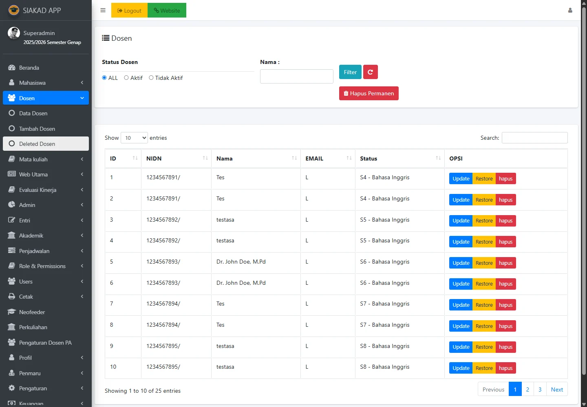Click the table Search input field
The width and height of the screenshot is (587, 407).
534,138
